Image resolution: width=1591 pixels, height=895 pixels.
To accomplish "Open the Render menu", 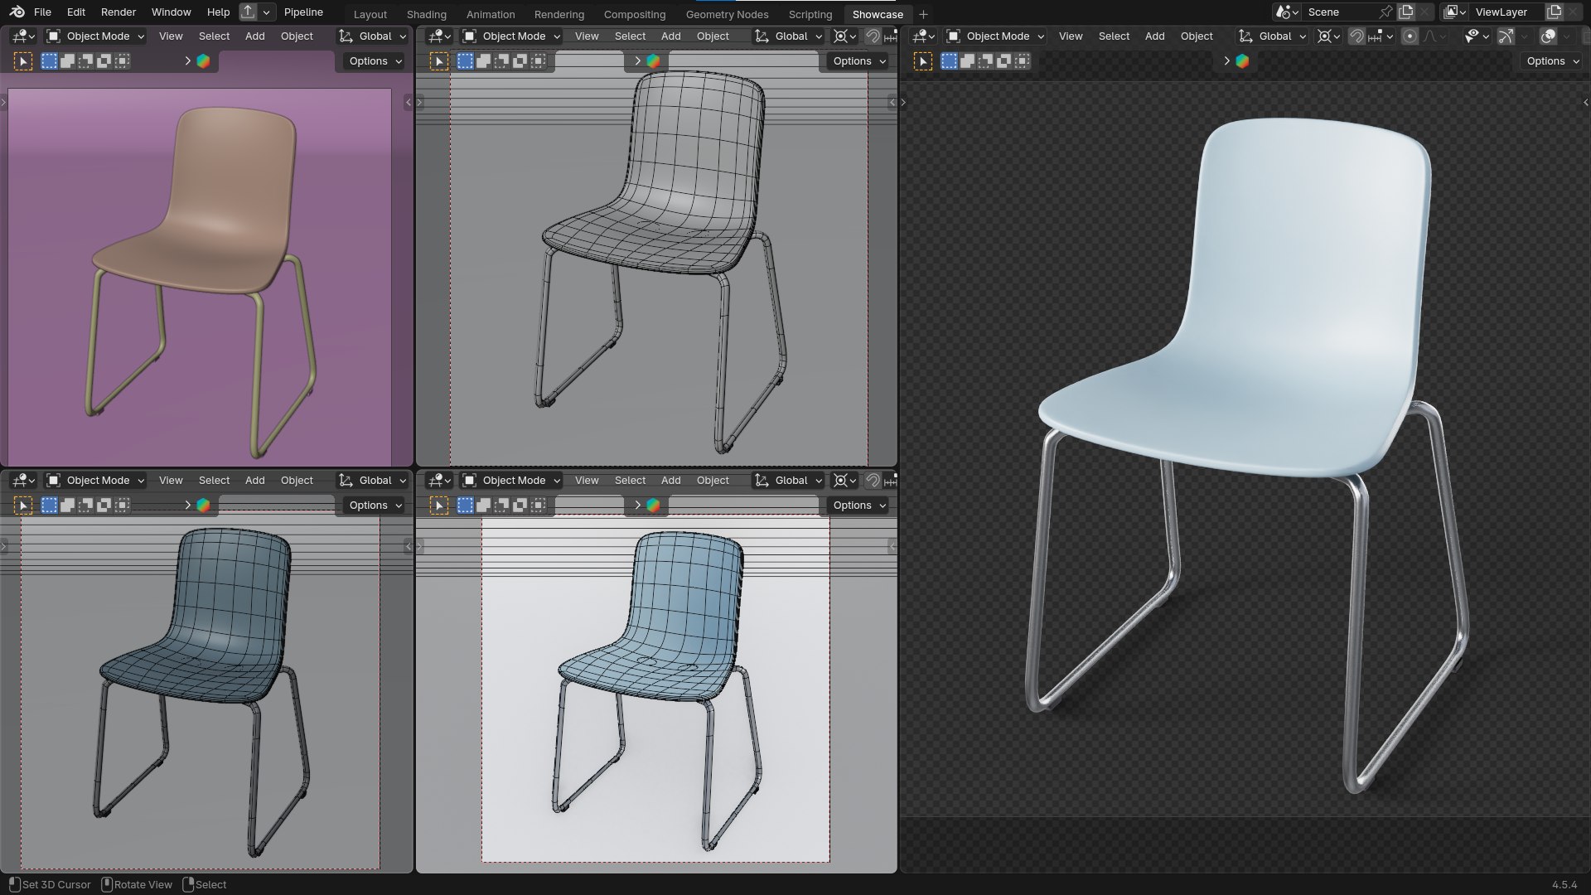I will click(x=118, y=12).
